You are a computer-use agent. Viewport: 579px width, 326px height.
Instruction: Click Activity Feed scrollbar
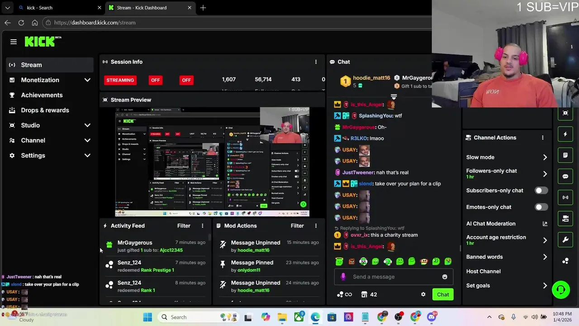209,238
